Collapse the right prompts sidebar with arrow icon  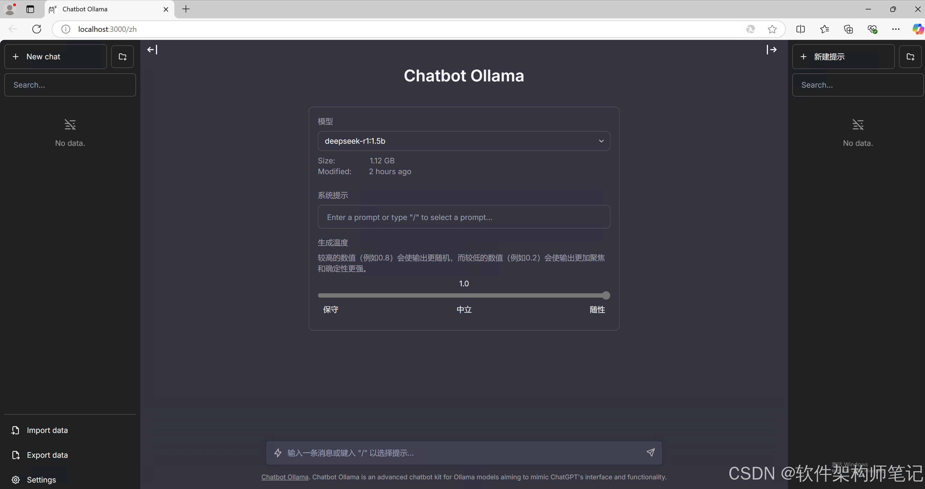coord(771,50)
